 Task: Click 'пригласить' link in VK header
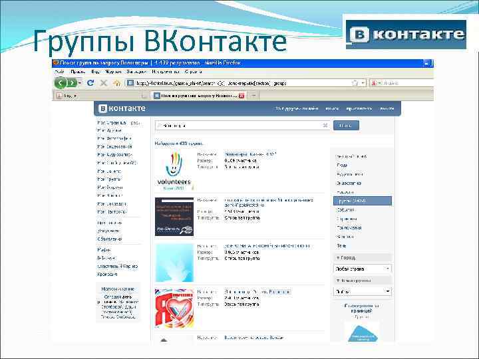[359, 108]
